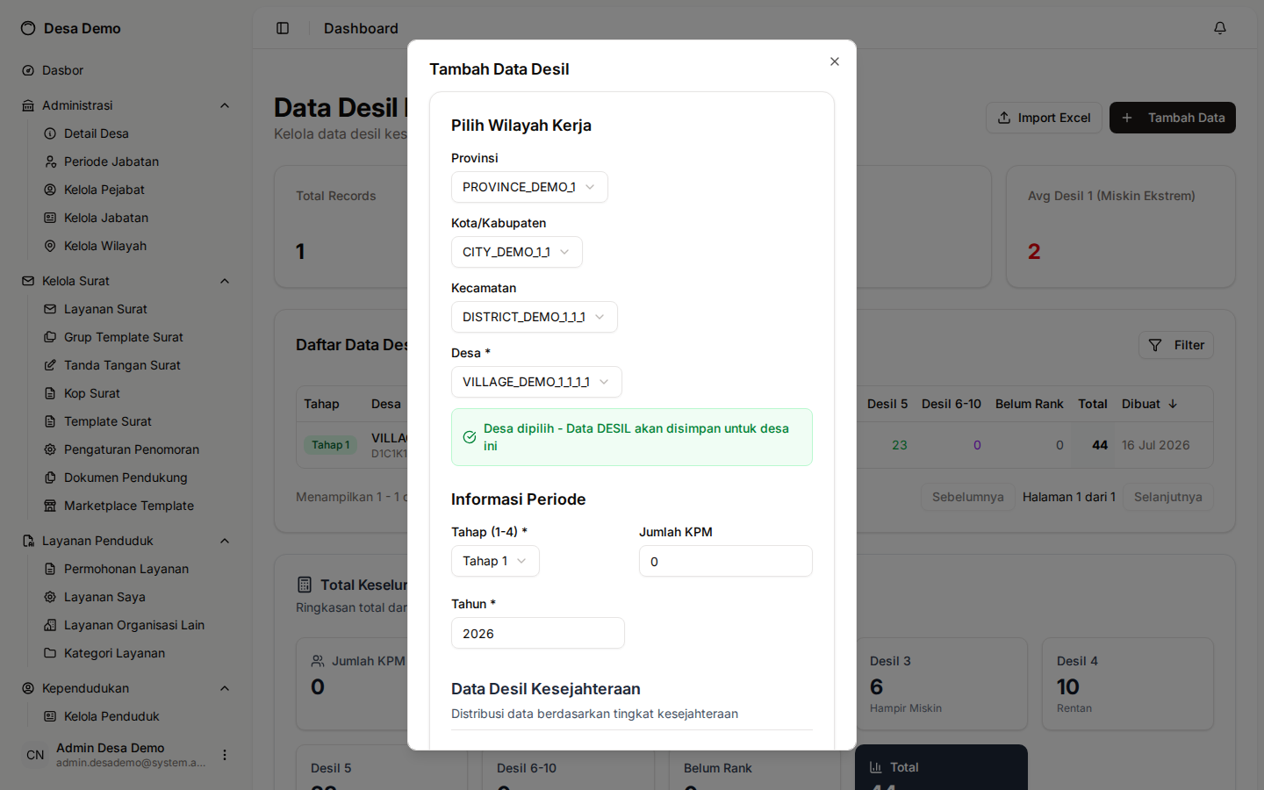Click the CN user avatar
Screen dimensions: 1264x790
tap(35, 755)
